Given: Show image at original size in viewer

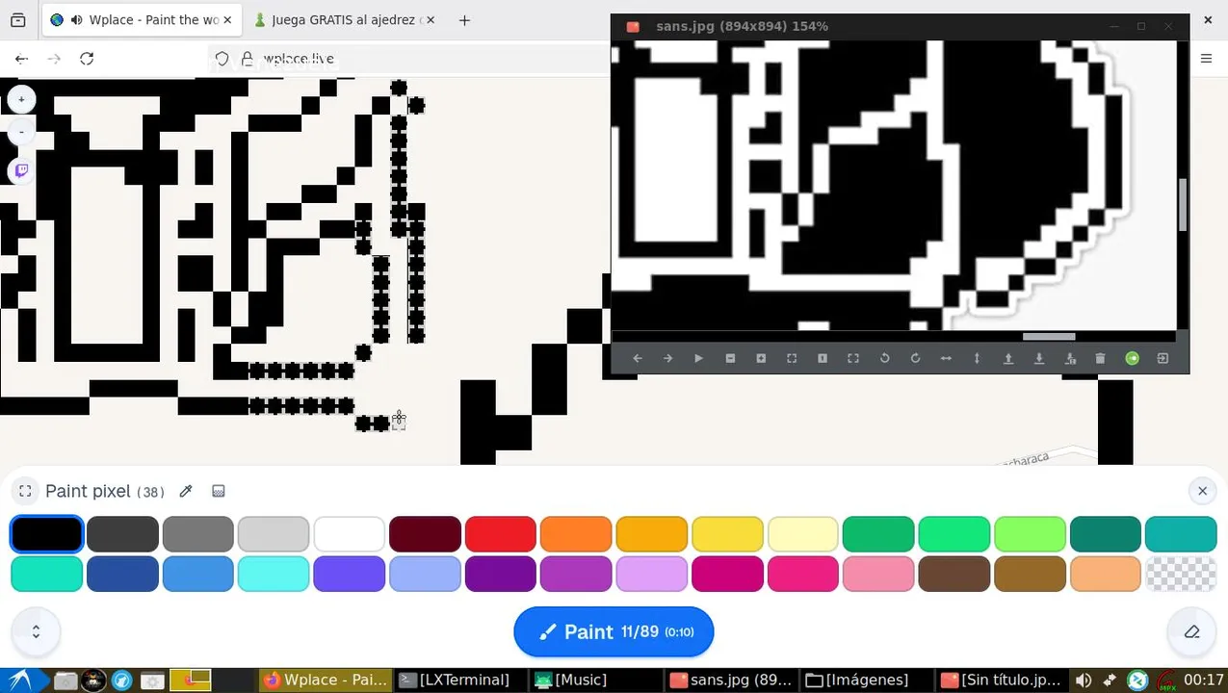Looking at the screenshot, I should click(x=823, y=358).
